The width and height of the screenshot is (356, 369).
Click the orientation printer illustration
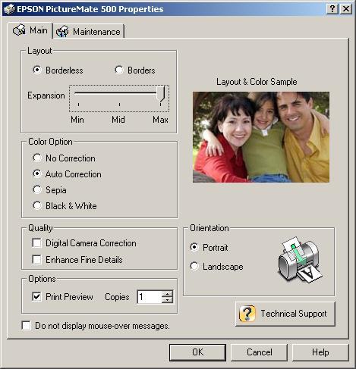(x=300, y=260)
